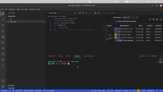Select main.cpp in the explorer tree
163x92 pixels.
point(13,21)
